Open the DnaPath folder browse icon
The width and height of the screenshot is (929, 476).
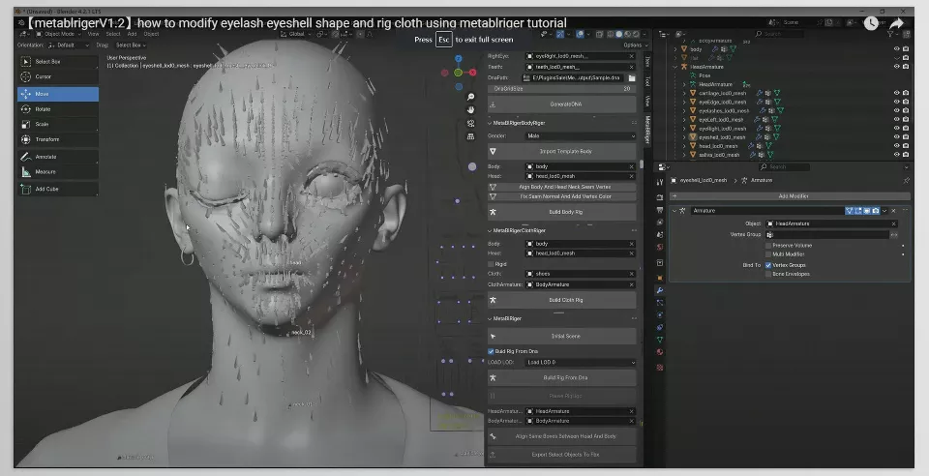[x=632, y=78]
